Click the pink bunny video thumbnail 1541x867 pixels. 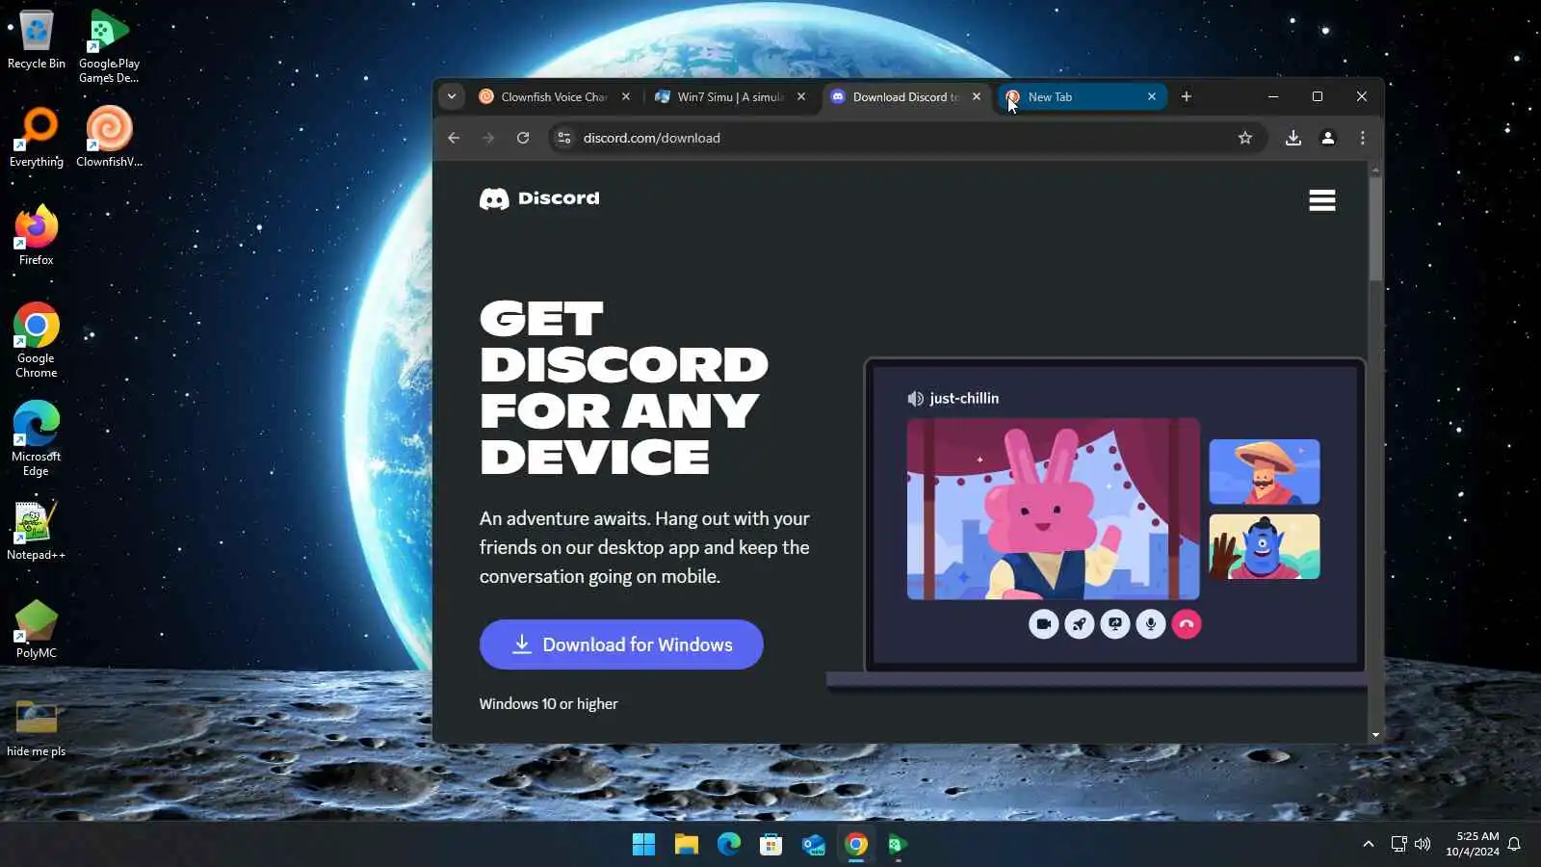pyautogui.click(x=1053, y=509)
